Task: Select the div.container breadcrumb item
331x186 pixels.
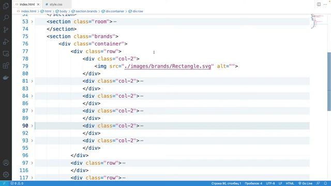Action: (x=115, y=11)
